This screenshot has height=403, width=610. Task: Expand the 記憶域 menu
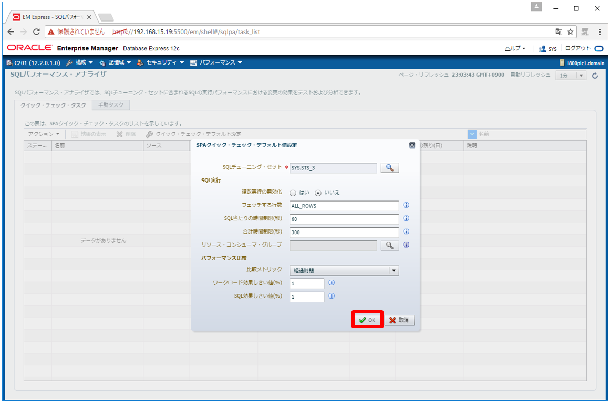(115, 62)
